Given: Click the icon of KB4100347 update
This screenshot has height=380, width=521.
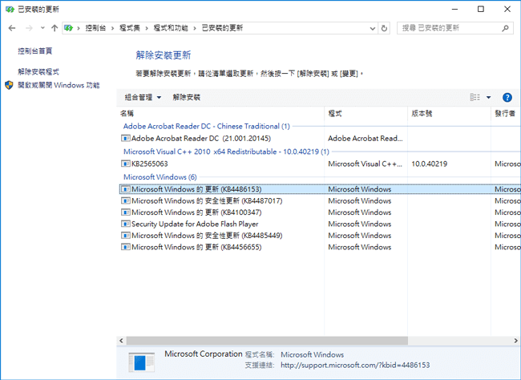Looking at the screenshot, I should point(126,212).
